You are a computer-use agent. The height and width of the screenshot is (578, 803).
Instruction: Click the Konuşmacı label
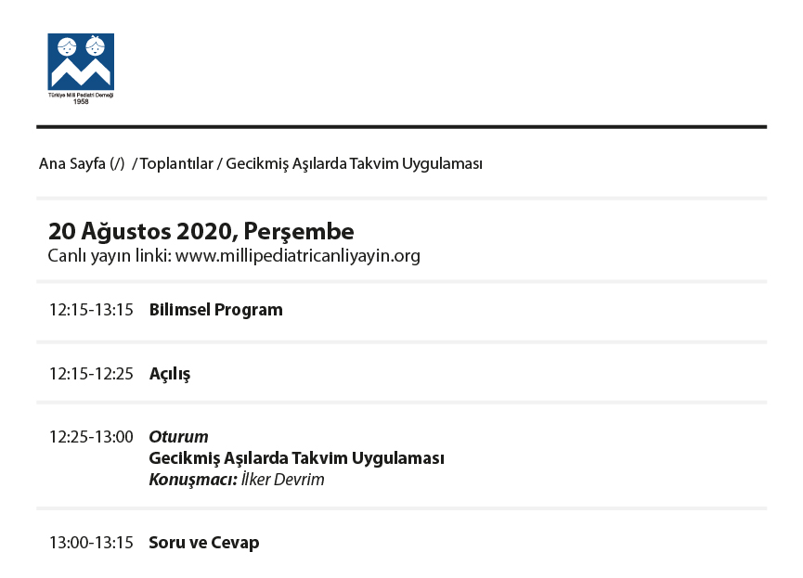coord(193,480)
